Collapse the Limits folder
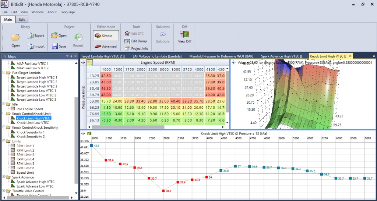This screenshot has width=377, height=201. click(x=4, y=141)
